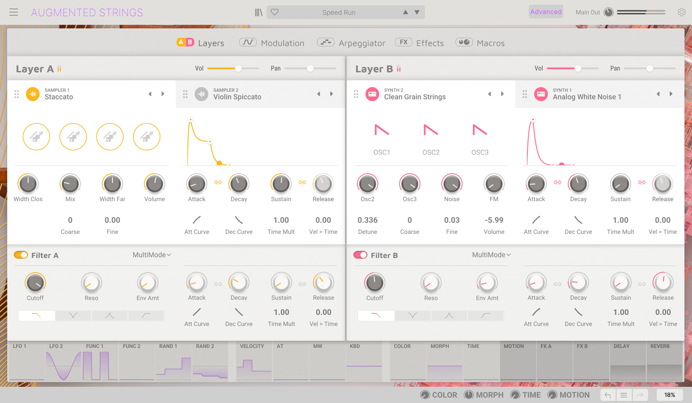Open the Speed Run preset name field
Viewport: 692px width, 403px height.
coord(339,12)
